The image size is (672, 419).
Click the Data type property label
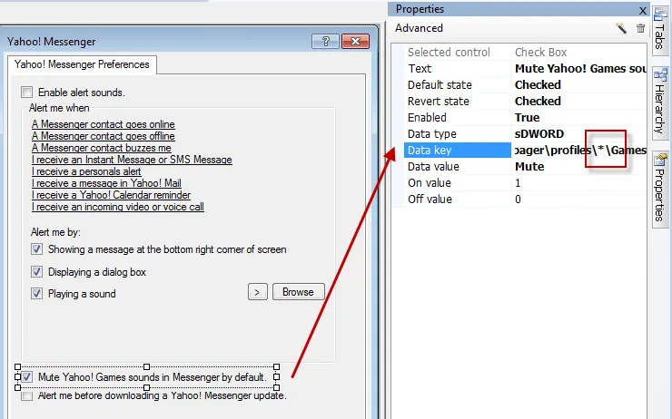click(x=432, y=134)
